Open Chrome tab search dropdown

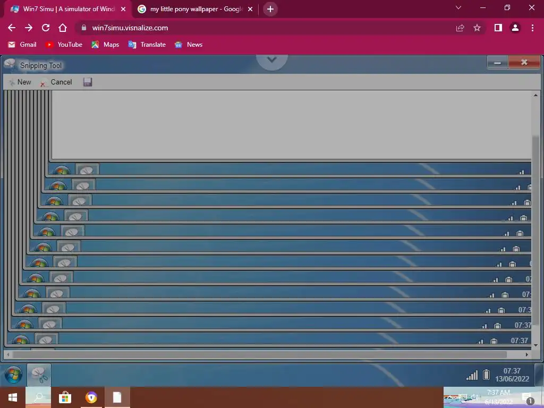point(458,7)
